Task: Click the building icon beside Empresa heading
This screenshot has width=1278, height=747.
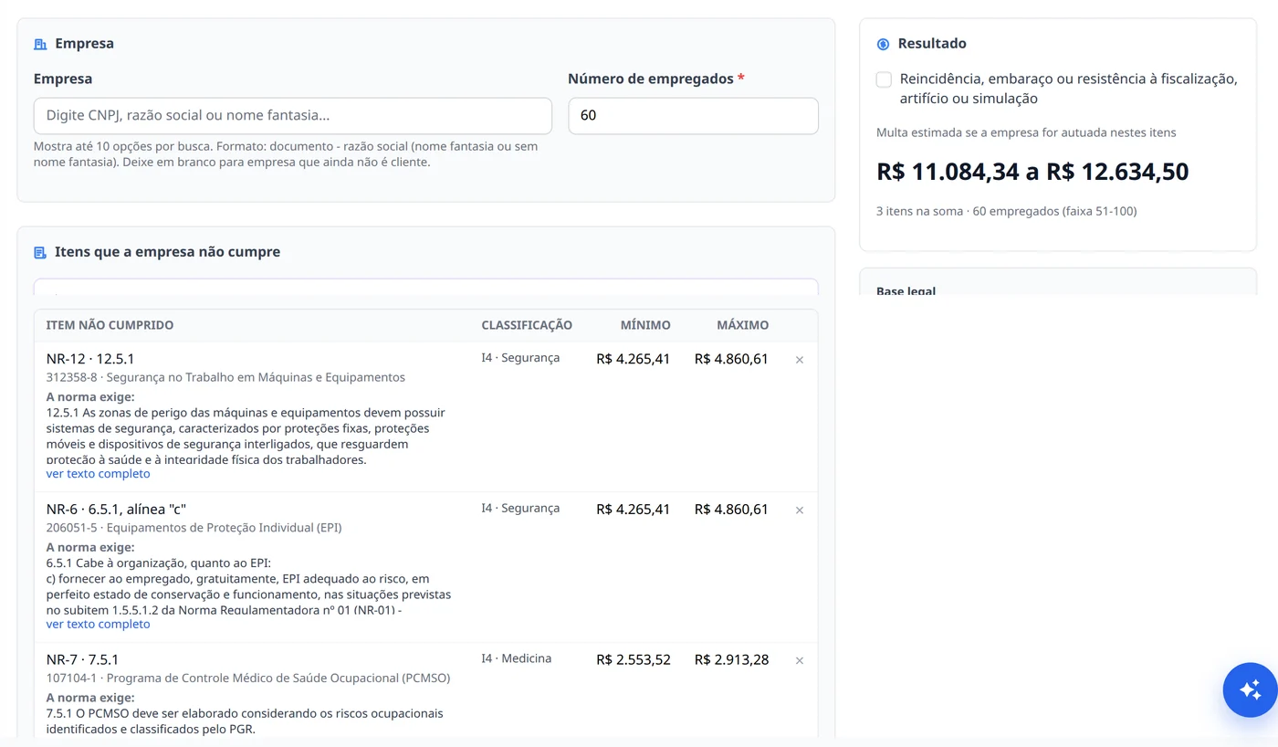Action: click(x=40, y=44)
